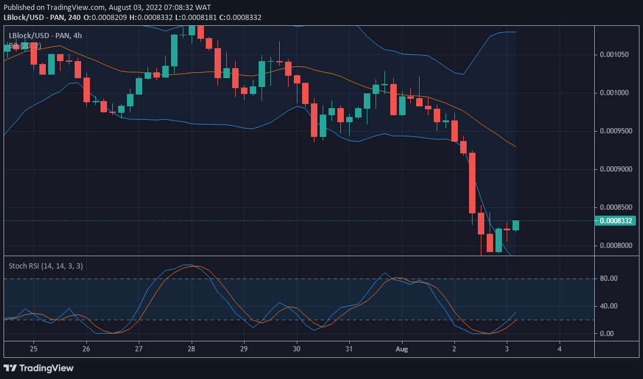Click date label 31 on time axis
This screenshot has height=379, width=643.
349,349
